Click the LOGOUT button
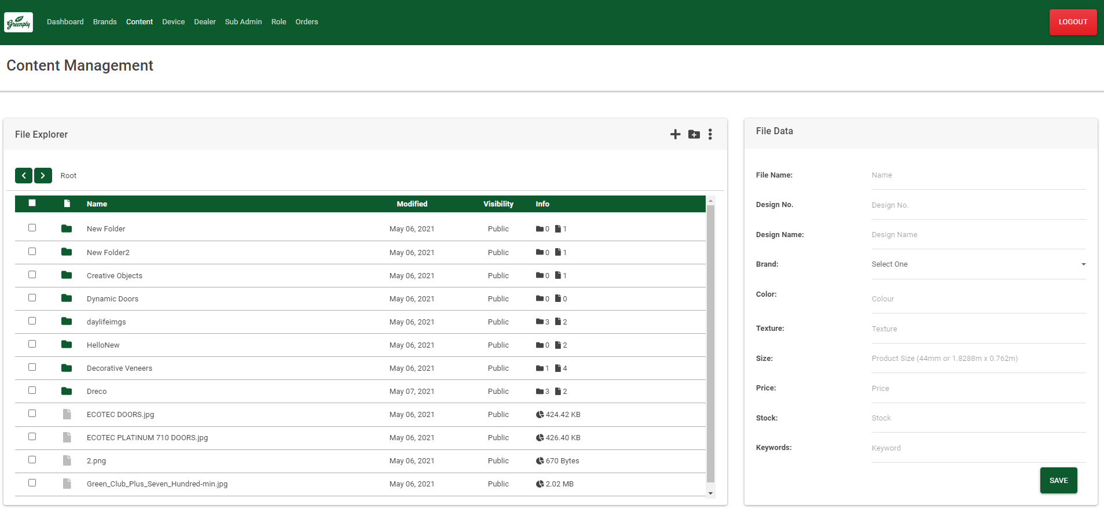Screen dimensions: 1104x520 click(x=1073, y=22)
